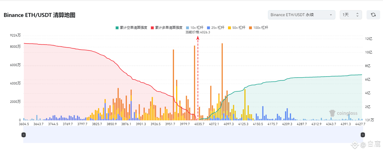383x152 pixels.
Task: Click the x-axis label 3876.1
Action: (126, 124)
